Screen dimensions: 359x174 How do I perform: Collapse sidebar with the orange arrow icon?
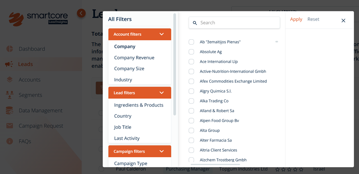coord(81,13)
